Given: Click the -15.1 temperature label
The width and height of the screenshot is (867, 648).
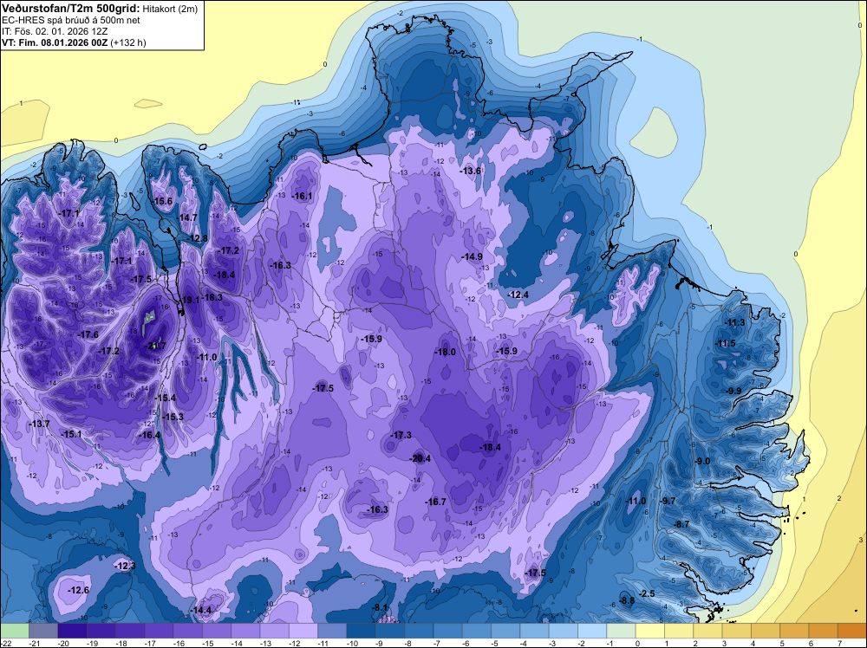Looking at the screenshot, I should pyautogui.click(x=72, y=435).
